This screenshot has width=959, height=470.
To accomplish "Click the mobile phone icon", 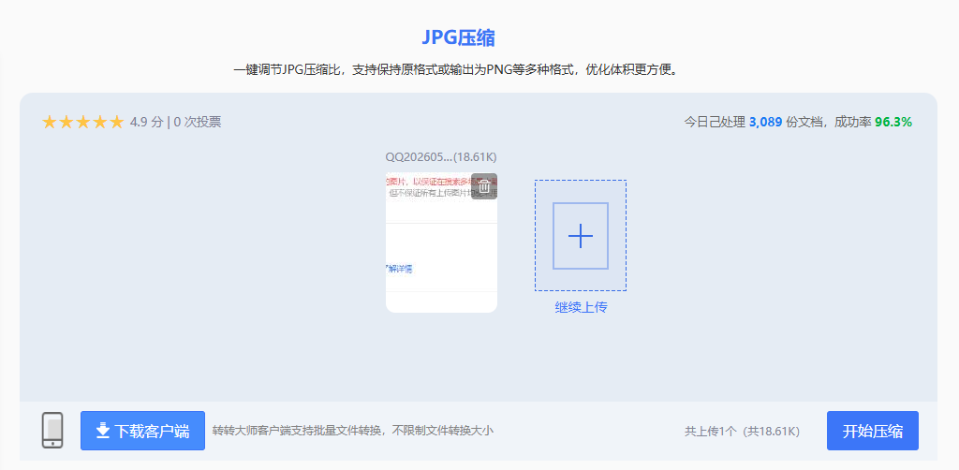I will coord(52,431).
